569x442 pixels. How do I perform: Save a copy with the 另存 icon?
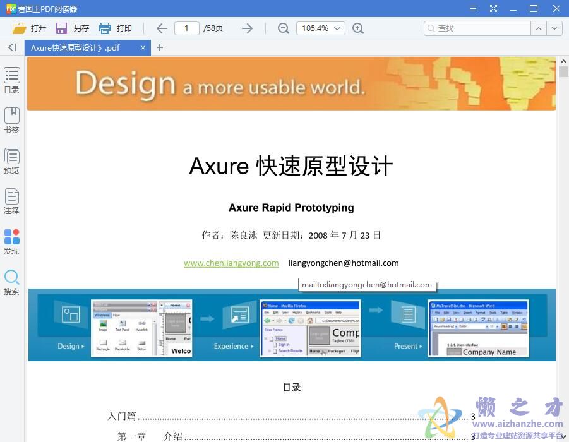click(x=61, y=28)
